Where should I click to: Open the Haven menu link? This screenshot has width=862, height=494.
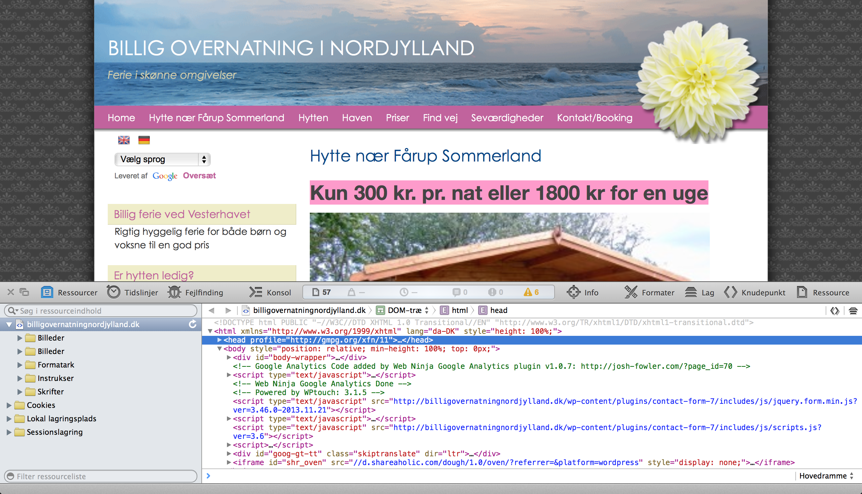tap(357, 118)
